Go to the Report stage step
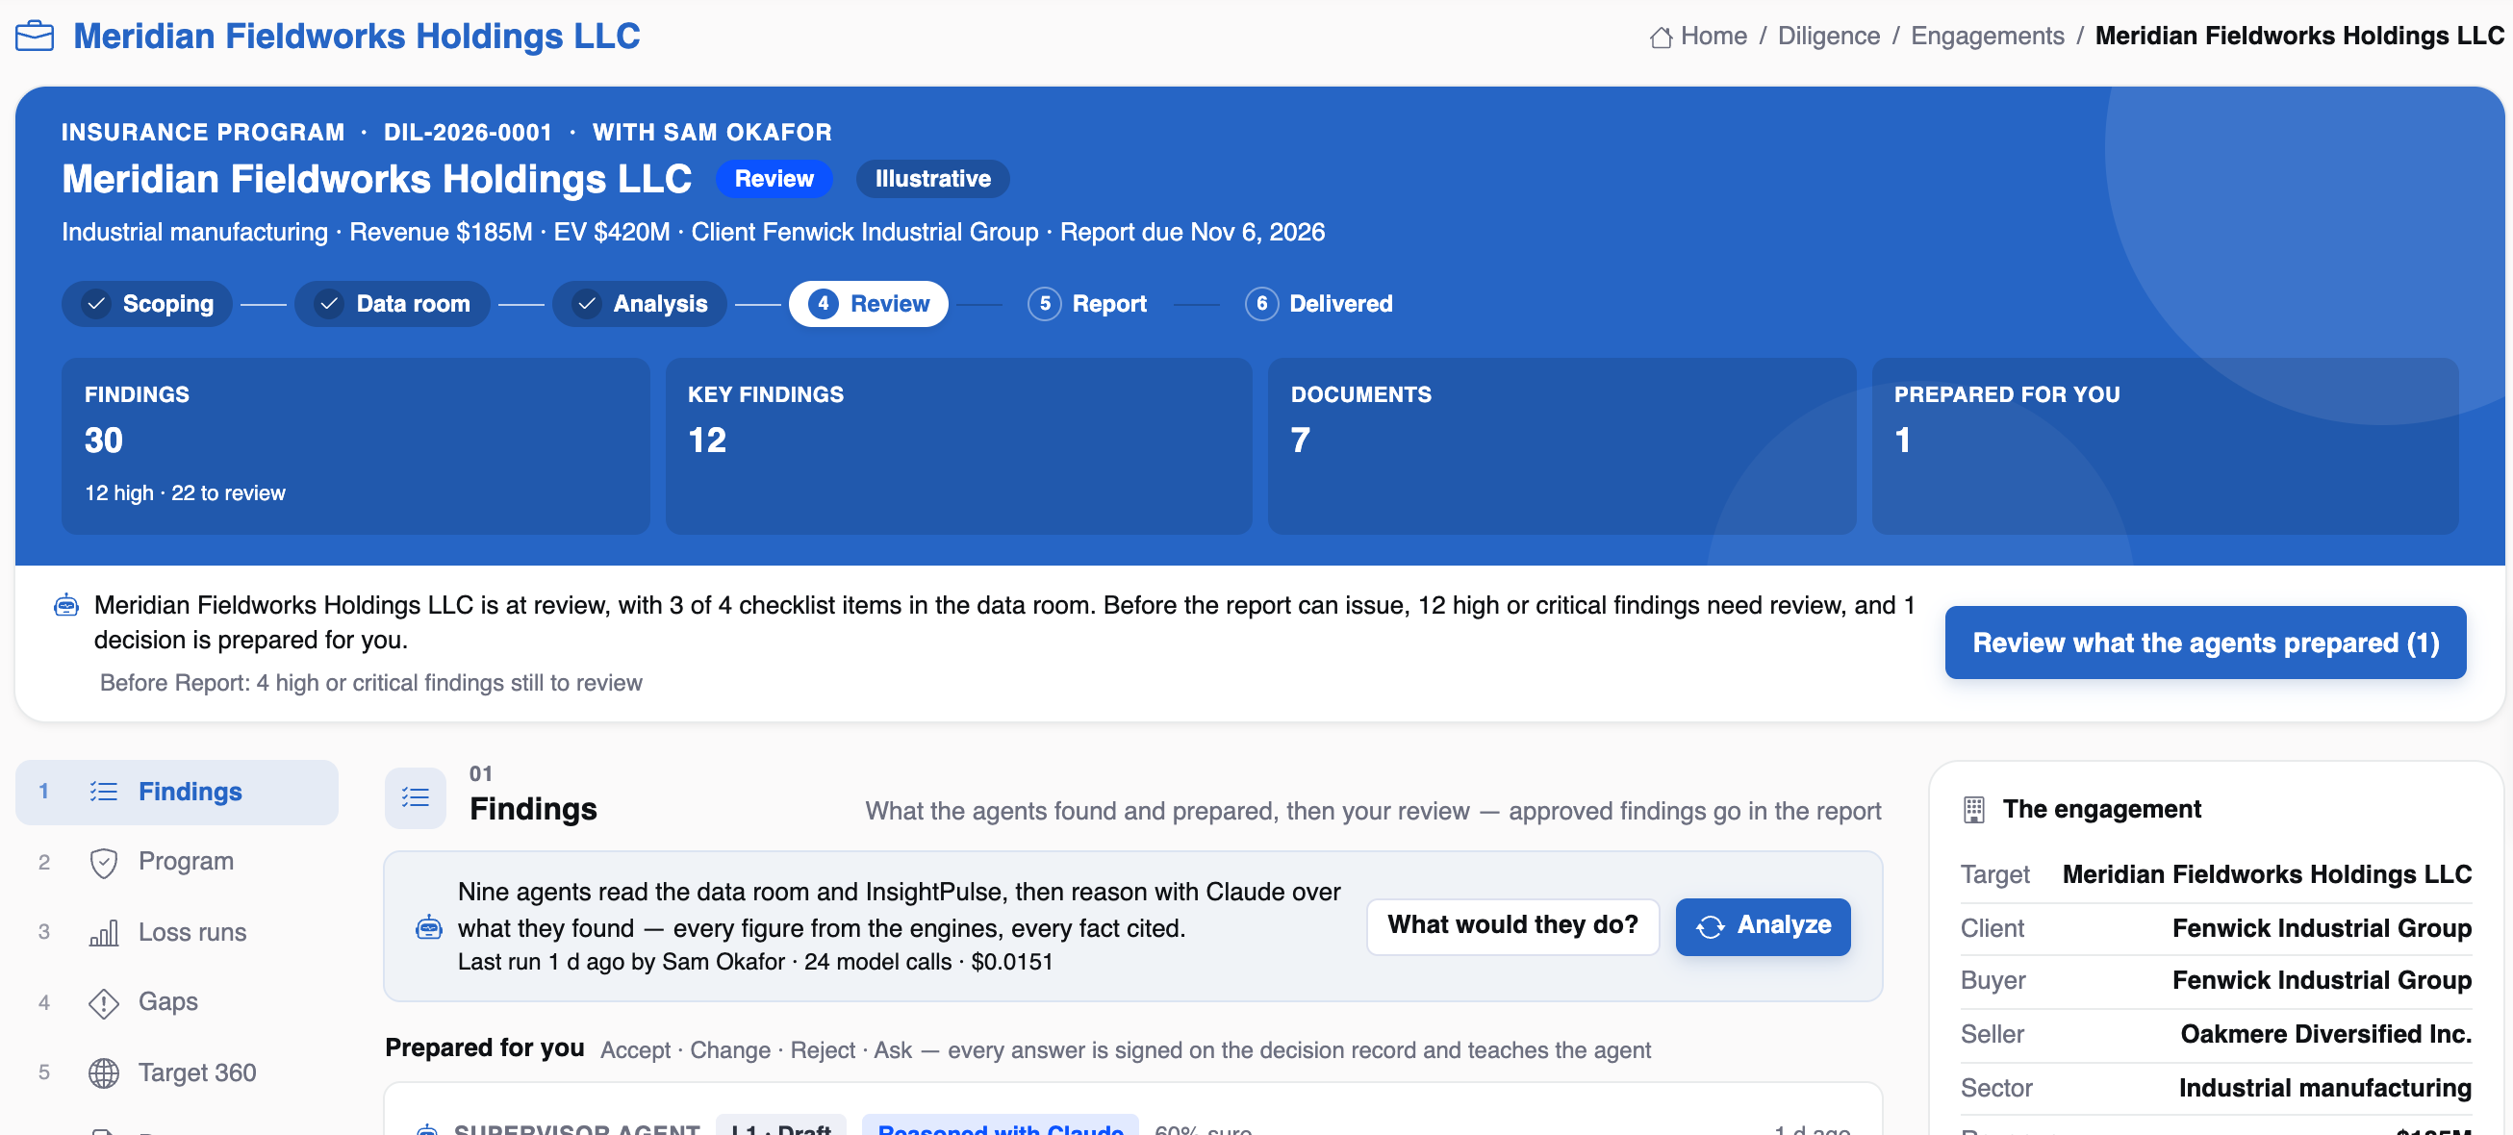 (1088, 304)
